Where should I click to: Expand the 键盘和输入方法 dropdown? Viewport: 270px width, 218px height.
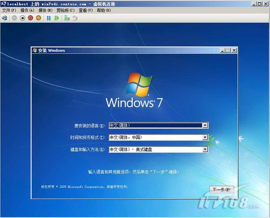[205, 149]
